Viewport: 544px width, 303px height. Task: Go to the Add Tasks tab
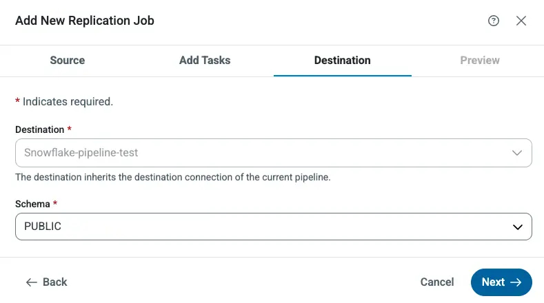(205, 61)
